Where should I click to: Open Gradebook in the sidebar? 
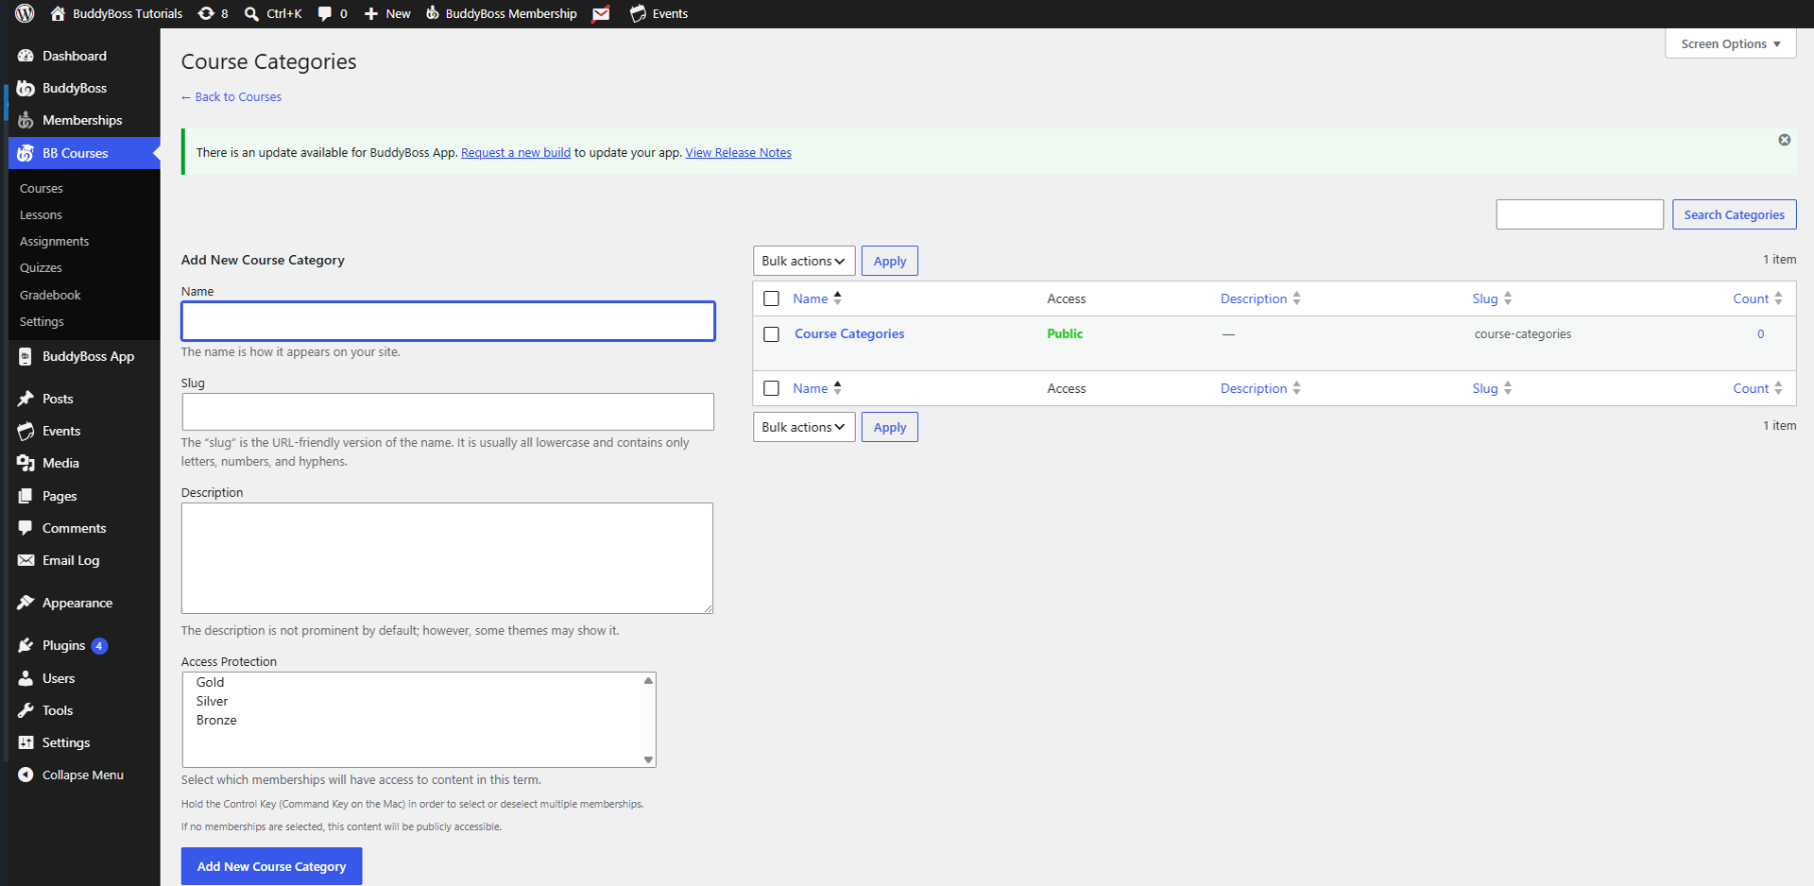50,295
